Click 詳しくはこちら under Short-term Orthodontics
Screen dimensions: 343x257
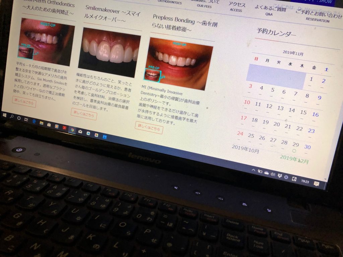(x=24, y=102)
